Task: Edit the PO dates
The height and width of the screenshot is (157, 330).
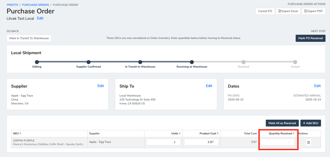Action: (x=317, y=86)
